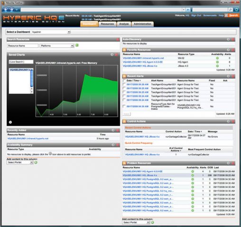Sort alerts by Date / Time column

[x=133, y=80]
